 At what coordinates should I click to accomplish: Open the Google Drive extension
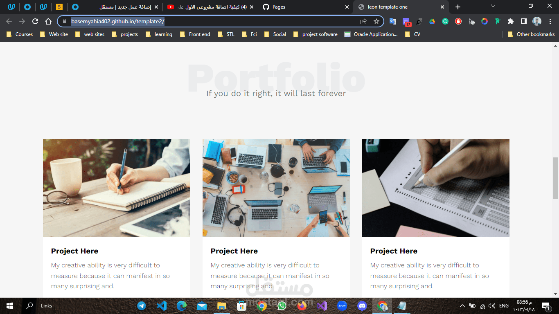pyautogui.click(x=432, y=21)
